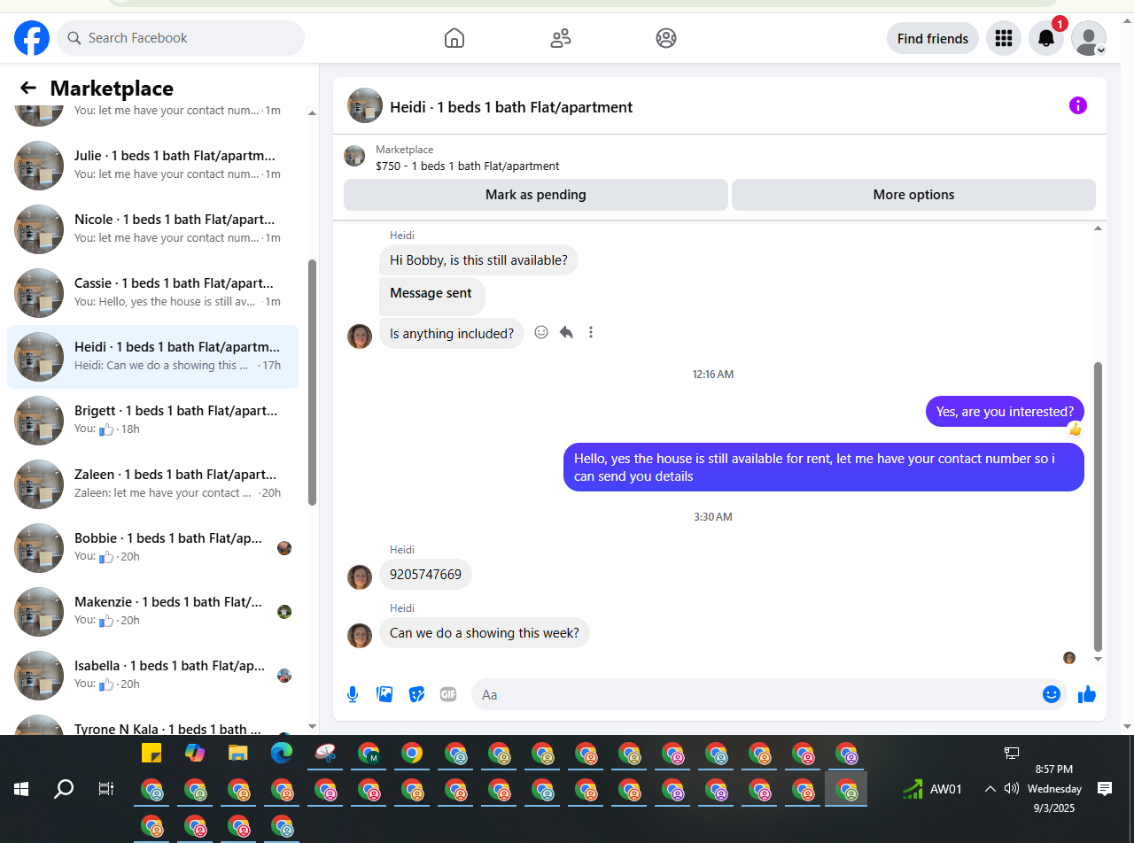Screen dimensions: 1134x843
Task: Click the "Yes, are you interested?" message
Action: pyautogui.click(x=1005, y=412)
